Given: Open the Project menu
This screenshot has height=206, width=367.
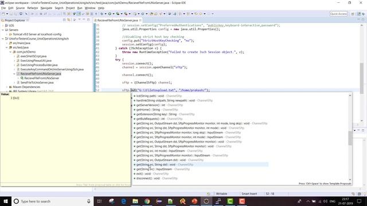Looking at the screenshot, I should click(x=70, y=8).
